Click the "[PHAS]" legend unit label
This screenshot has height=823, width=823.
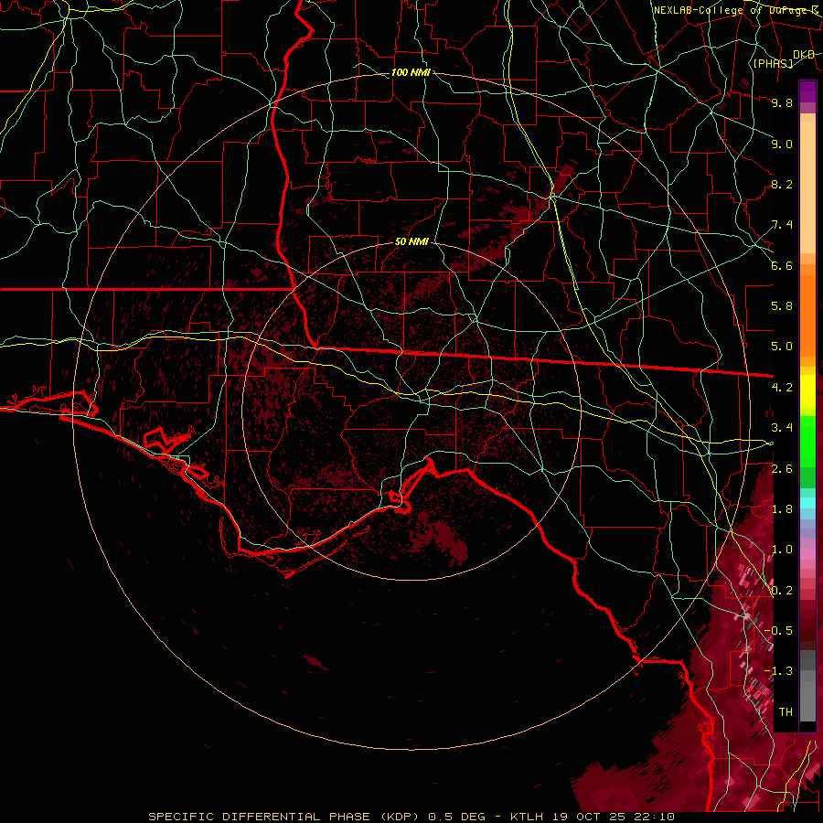click(773, 63)
